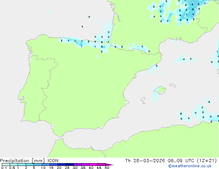
Task: Click the "35" legend scale label
Action: tap(83, 168)
